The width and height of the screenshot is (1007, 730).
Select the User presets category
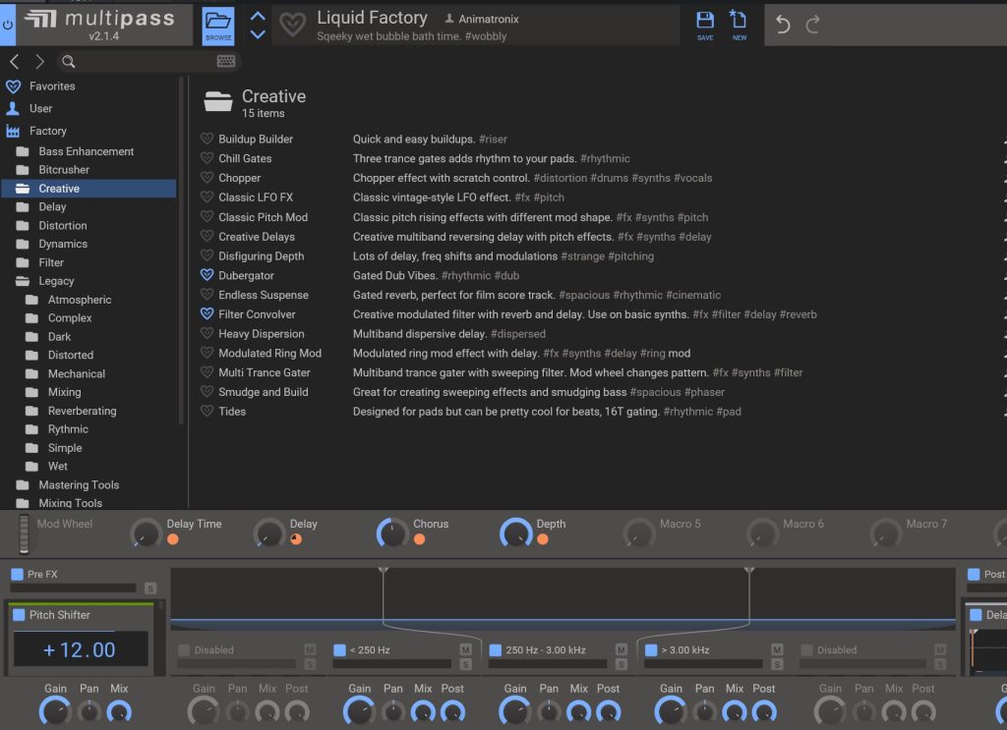click(x=40, y=108)
